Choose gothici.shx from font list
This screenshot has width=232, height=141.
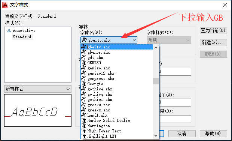pyautogui.click(x=117, y=99)
